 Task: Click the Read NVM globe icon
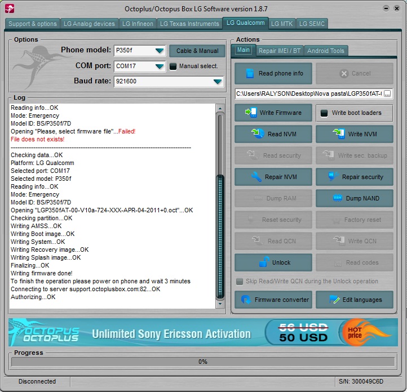(x=258, y=134)
